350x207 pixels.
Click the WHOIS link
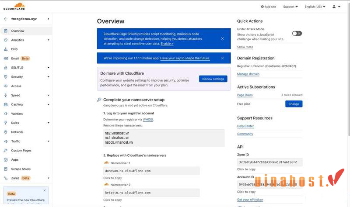click(x=148, y=119)
